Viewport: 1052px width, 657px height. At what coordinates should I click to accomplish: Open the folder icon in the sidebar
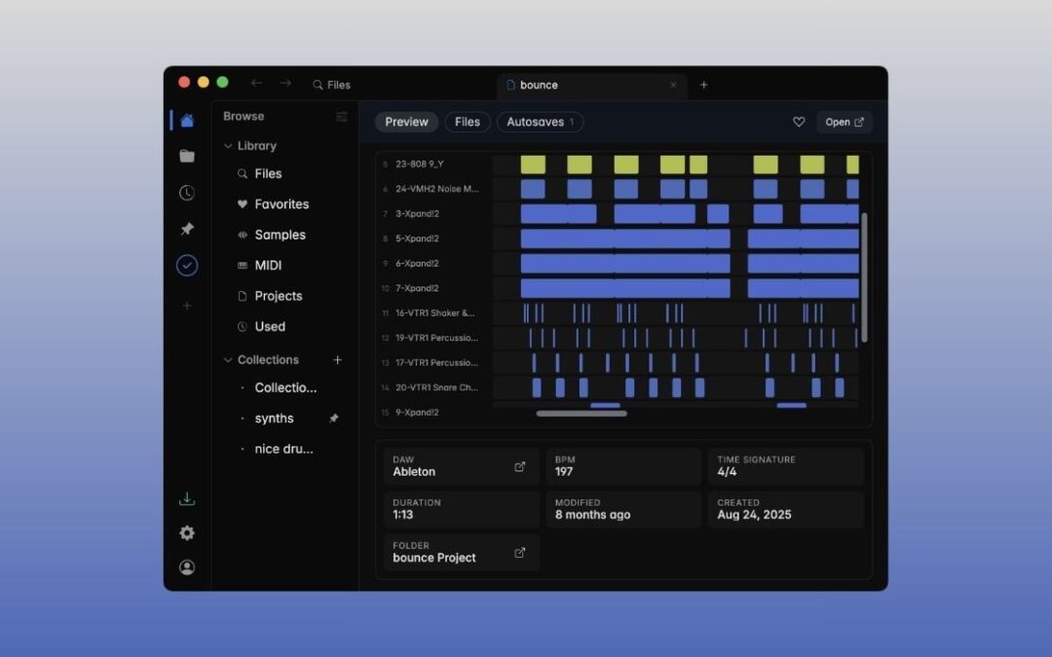pyautogui.click(x=187, y=156)
